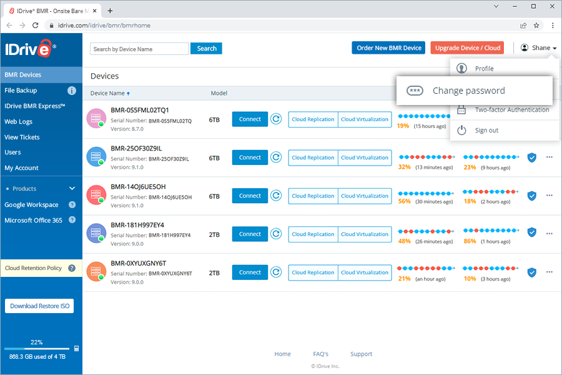Image resolution: width=562 pixels, height=375 pixels.
Task: Click shield icon for BMR-25OF30Z9IL
Action: pyautogui.click(x=532, y=157)
